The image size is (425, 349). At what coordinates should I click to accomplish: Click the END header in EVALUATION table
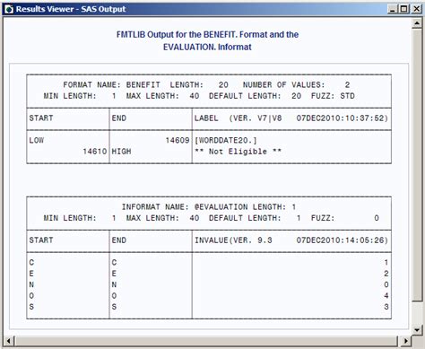(119, 240)
